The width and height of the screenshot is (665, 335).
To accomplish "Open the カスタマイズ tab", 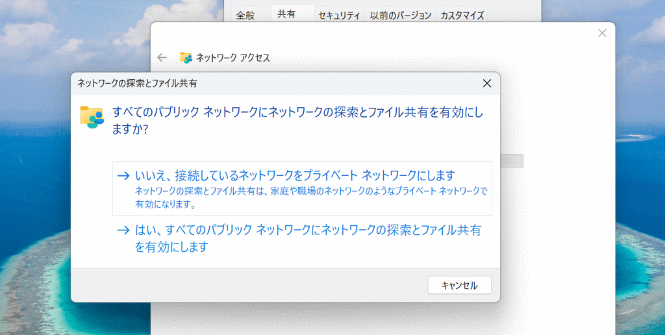I will 462,15.
